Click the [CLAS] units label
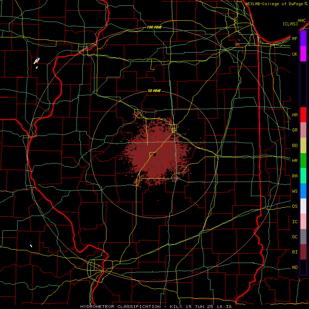Screen dimensions: 309x309 [x=290, y=24]
